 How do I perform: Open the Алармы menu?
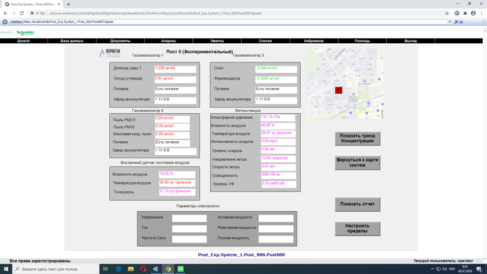169,41
